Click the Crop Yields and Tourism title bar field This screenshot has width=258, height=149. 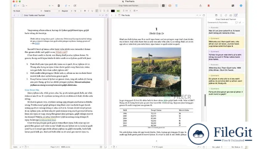pos(128,6)
